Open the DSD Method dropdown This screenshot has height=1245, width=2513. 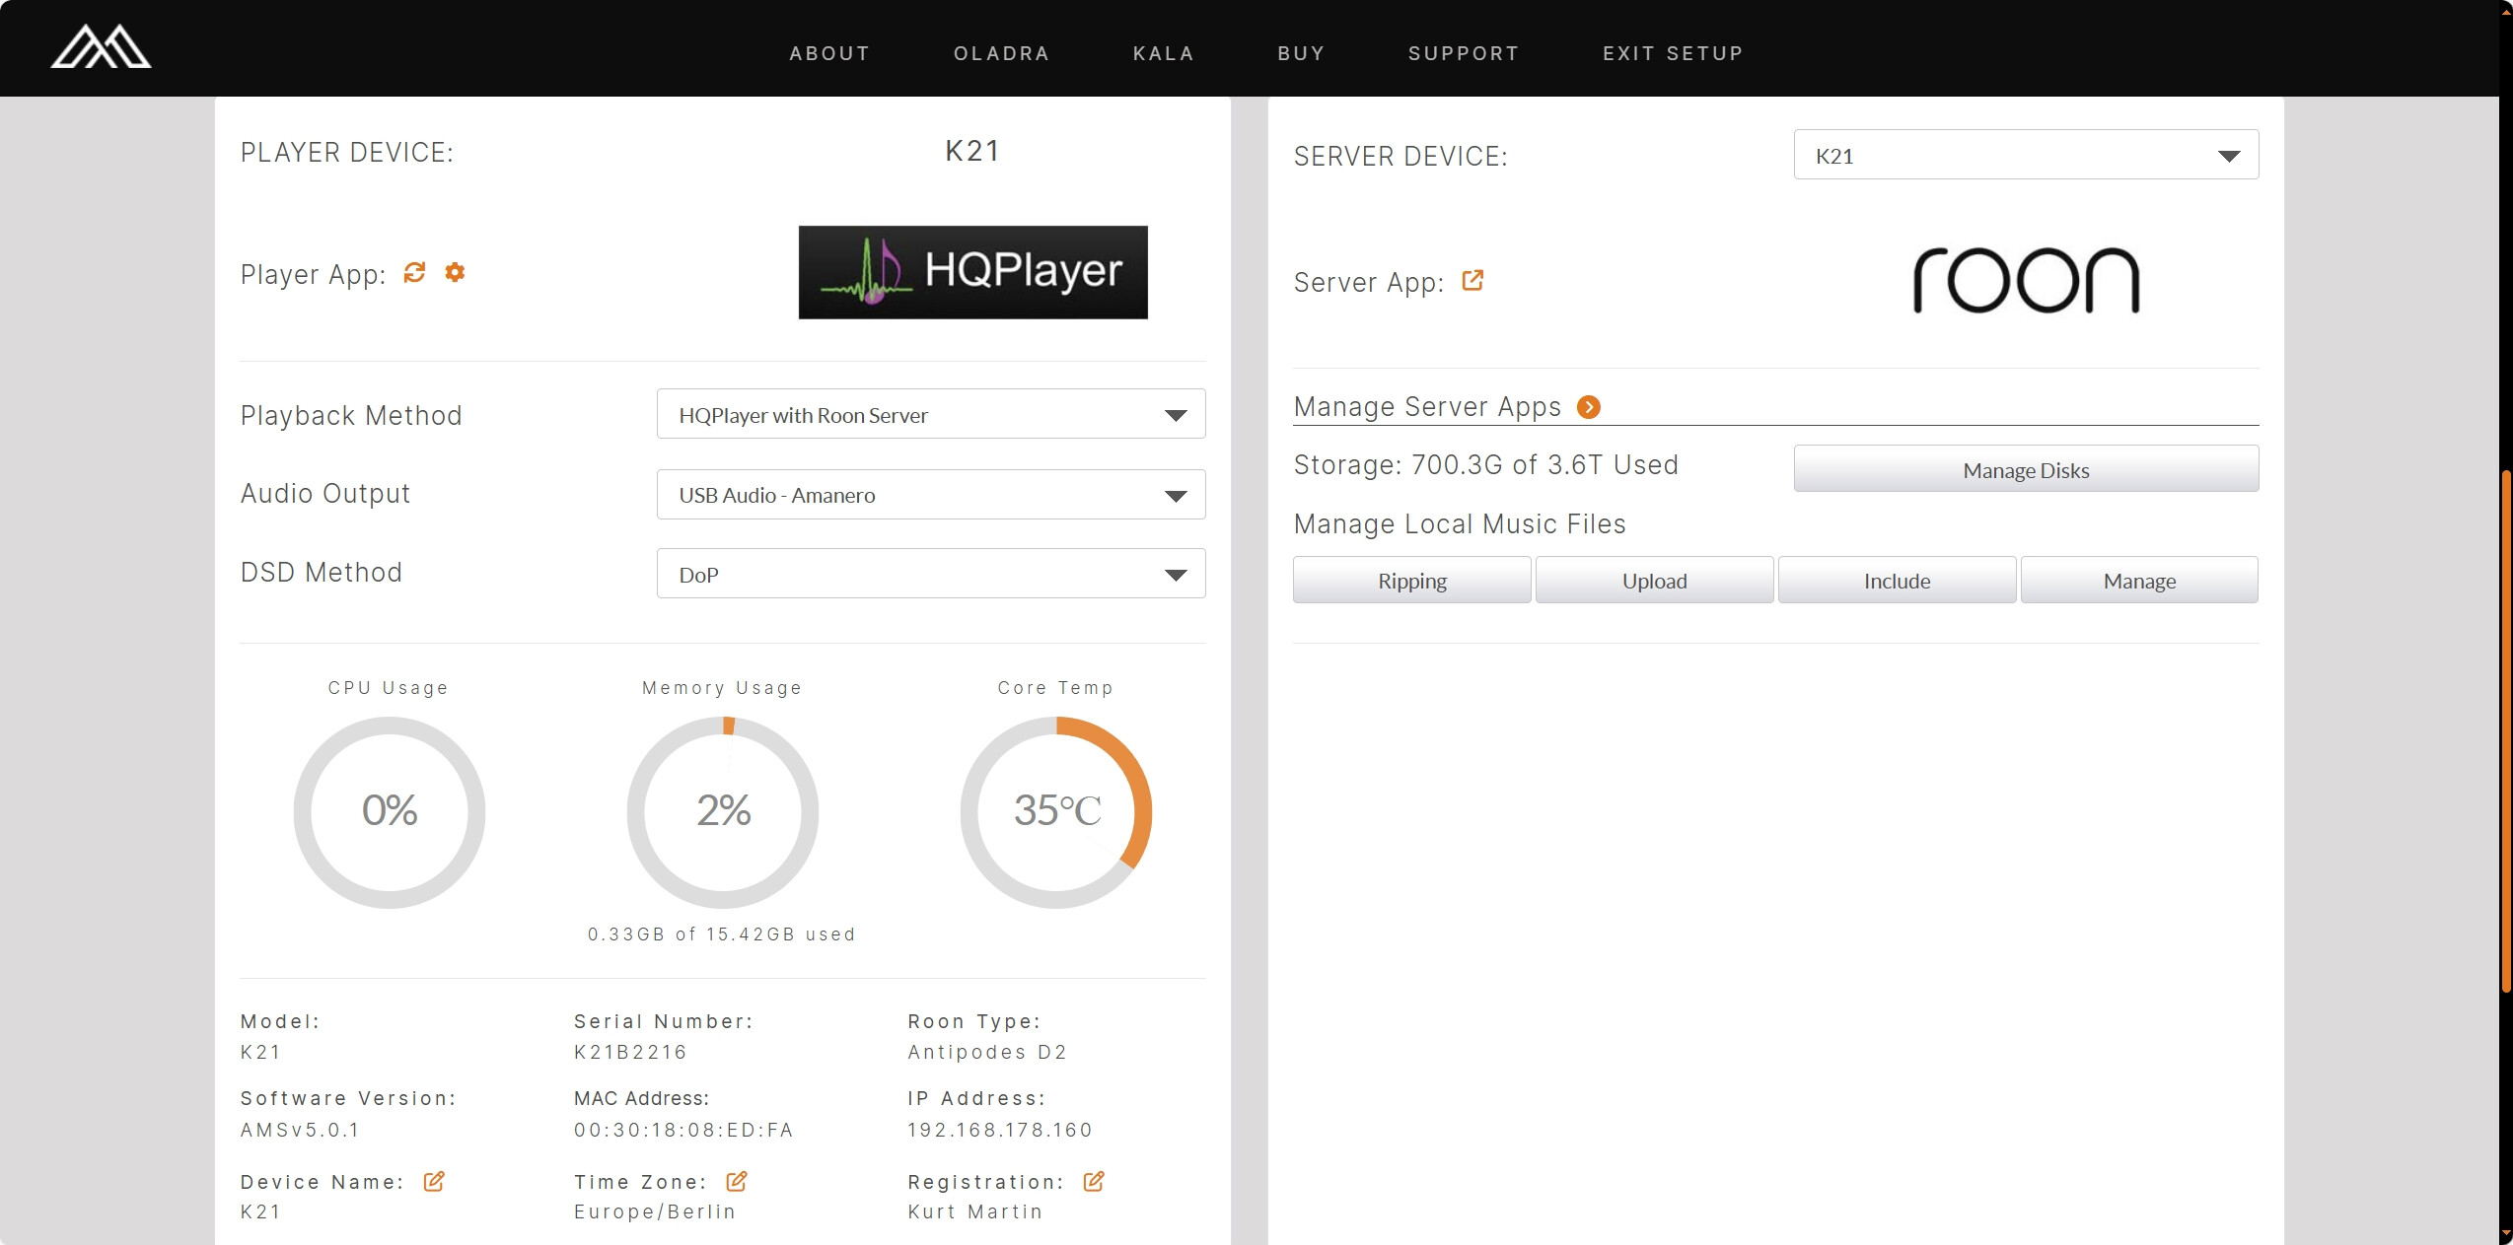pyautogui.click(x=931, y=574)
